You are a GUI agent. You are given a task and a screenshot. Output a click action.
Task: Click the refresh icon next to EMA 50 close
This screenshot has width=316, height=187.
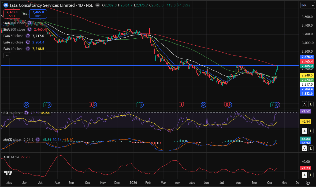click(x=28, y=36)
